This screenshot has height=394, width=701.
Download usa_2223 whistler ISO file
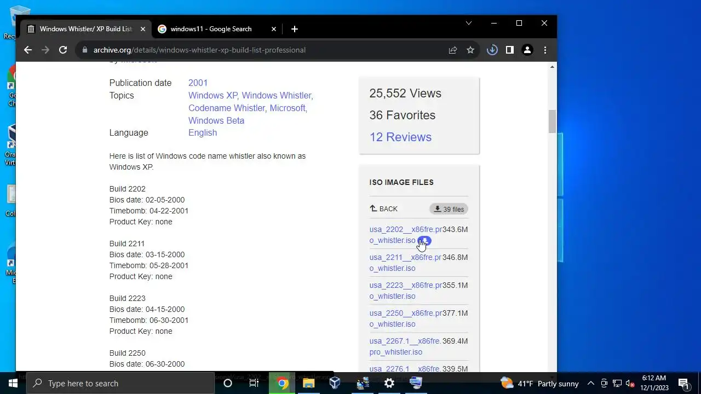pyautogui.click(x=406, y=291)
